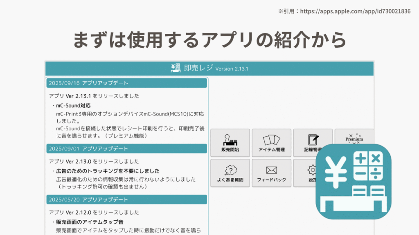Open the apps.apple.com citation URL

click(x=355, y=11)
